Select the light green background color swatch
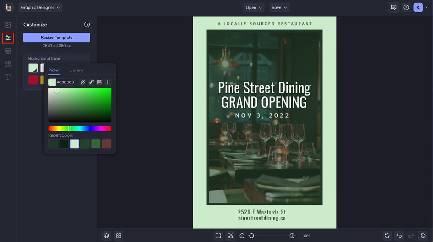 click(33, 68)
